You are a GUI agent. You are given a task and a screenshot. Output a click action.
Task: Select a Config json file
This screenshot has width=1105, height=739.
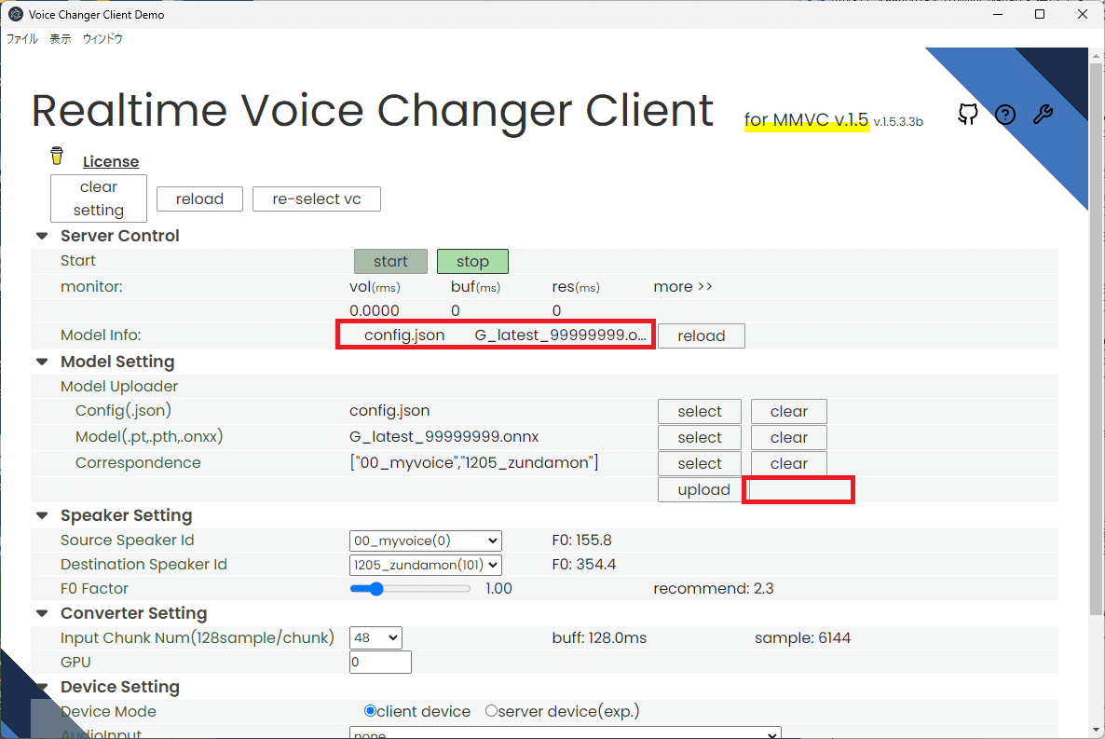click(699, 411)
